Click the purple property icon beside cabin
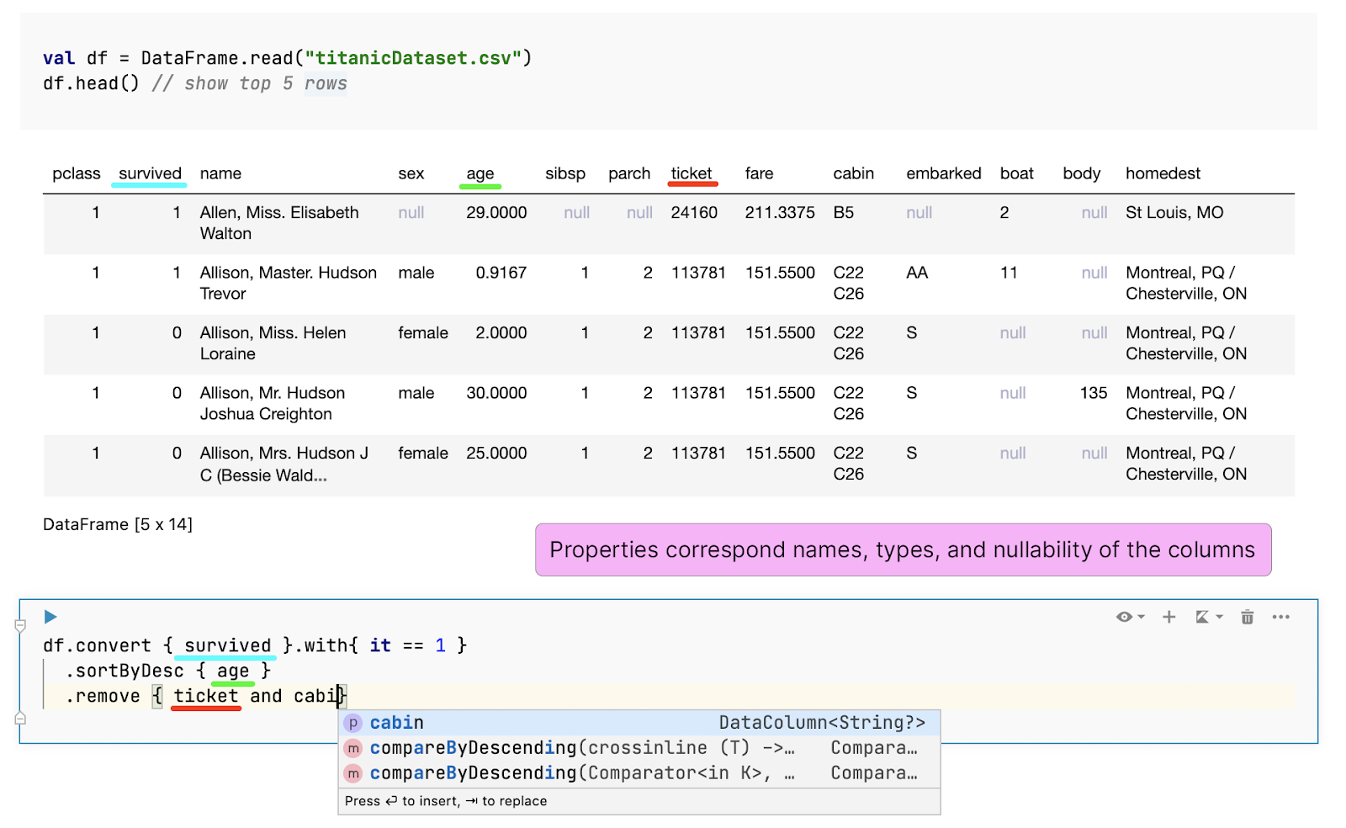Screen dimensions: 1346x828 coord(353,723)
